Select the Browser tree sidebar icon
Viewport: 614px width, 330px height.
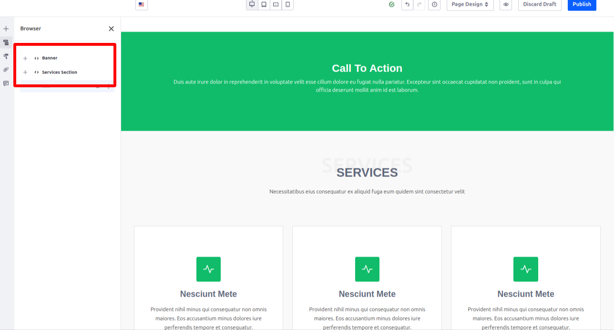click(6, 42)
